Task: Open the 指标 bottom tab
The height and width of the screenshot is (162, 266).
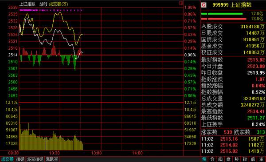Action: point(20,159)
